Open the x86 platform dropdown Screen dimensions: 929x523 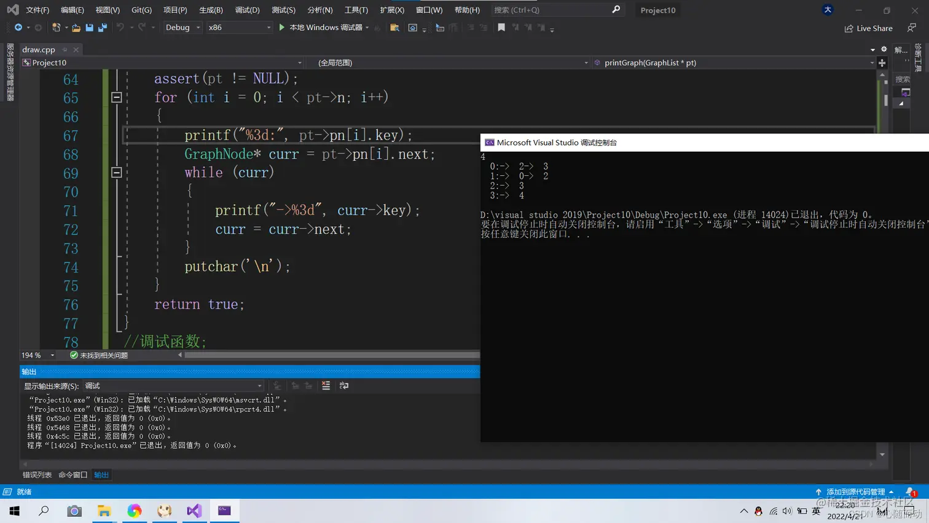[x=239, y=28]
